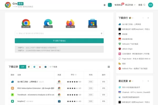The image size is (158, 105).
Task: Click the green SnipDo icon
Action: [12, 101]
